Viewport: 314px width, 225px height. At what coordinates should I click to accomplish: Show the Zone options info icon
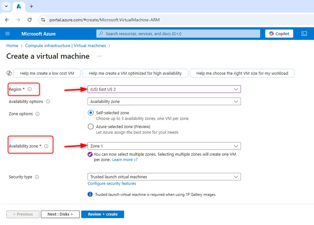point(37,114)
